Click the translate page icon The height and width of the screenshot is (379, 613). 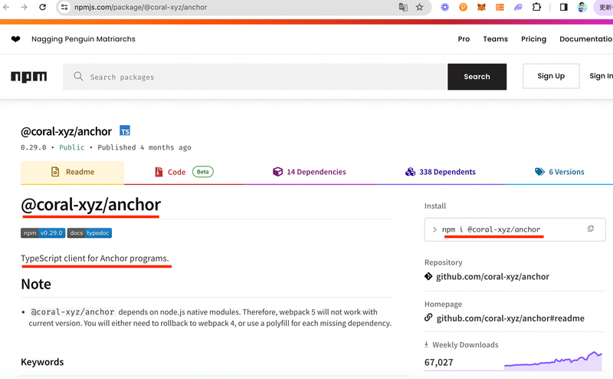[403, 7]
